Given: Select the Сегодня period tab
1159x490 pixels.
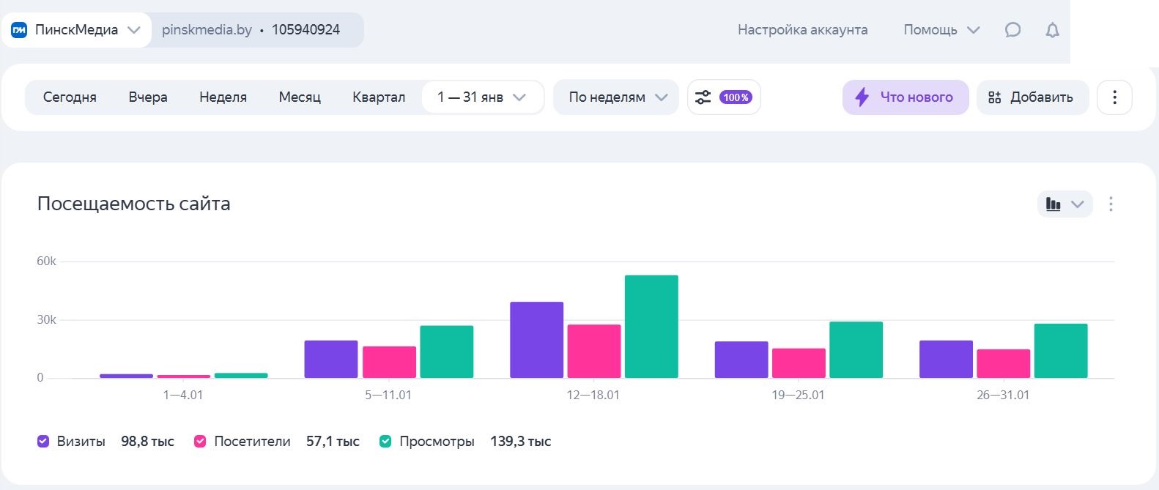Looking at the screenshot, I should point(70,97).
